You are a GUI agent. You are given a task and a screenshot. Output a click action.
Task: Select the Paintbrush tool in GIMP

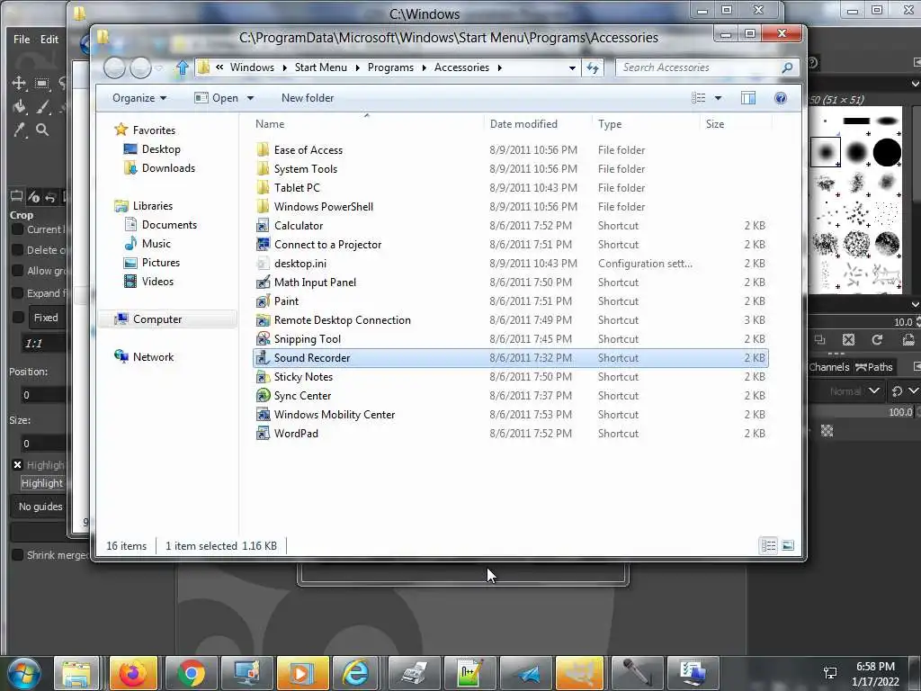pos(42,106)
